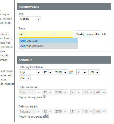
Task: Click the Dodaj znaczniki button
Action: (88, 34)
